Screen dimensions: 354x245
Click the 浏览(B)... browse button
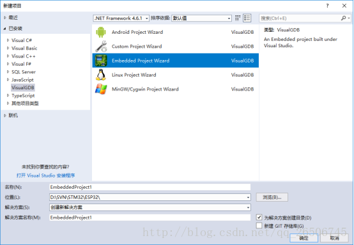pyautogui.click(x=272, y=197)
